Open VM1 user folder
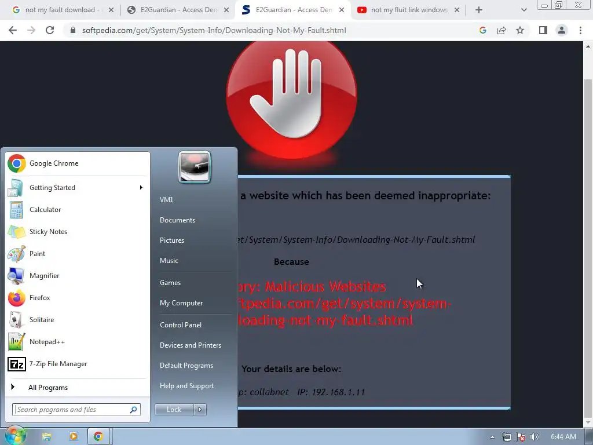The width and height of the screenshot is (593, 445). (166, 200)
